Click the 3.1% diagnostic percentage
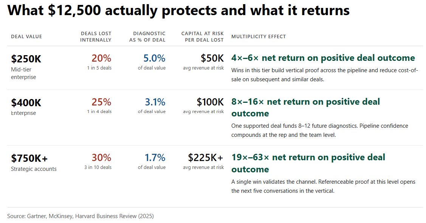426x223 pixels. pyautogui.click(x=155, y=102)
